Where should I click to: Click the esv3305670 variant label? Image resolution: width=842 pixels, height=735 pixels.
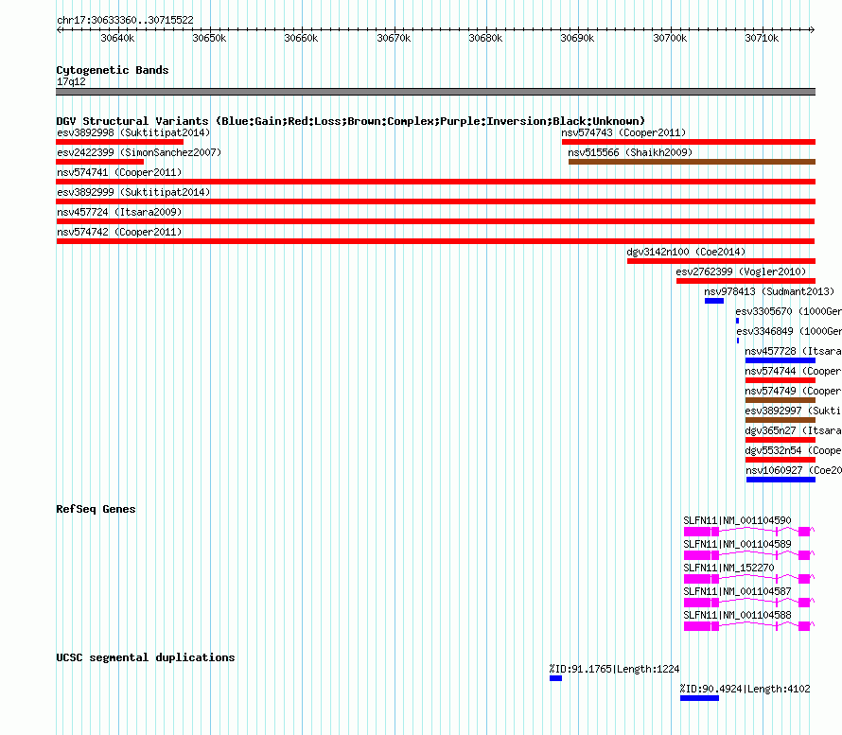point(788,311)
